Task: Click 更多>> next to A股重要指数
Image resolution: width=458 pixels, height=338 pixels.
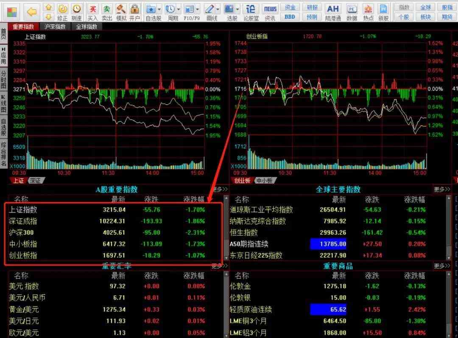Action: (x=219, y=190)
